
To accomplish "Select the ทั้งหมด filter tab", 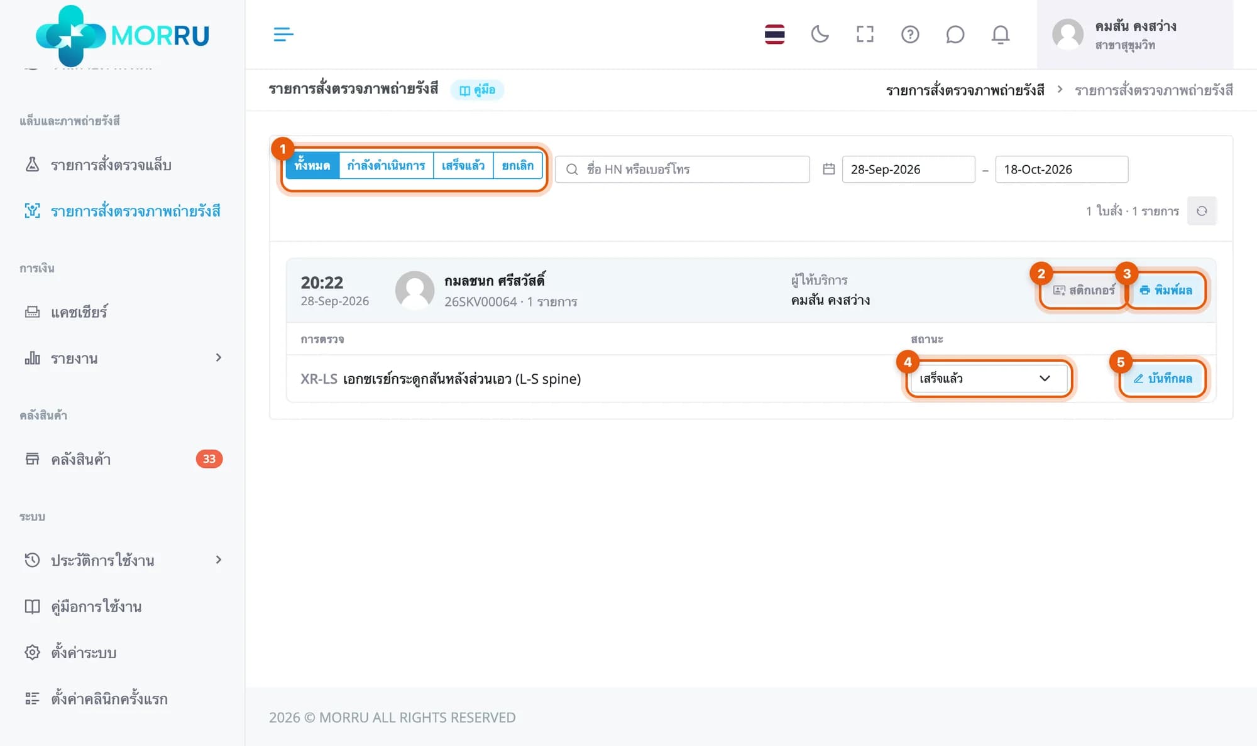I will 312,166.
